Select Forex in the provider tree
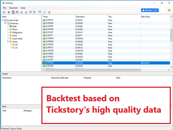Viewport: 173px width, 130px height. (x=14, y=27)
